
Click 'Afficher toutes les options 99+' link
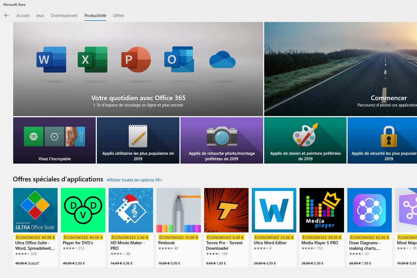pos(134,180)
